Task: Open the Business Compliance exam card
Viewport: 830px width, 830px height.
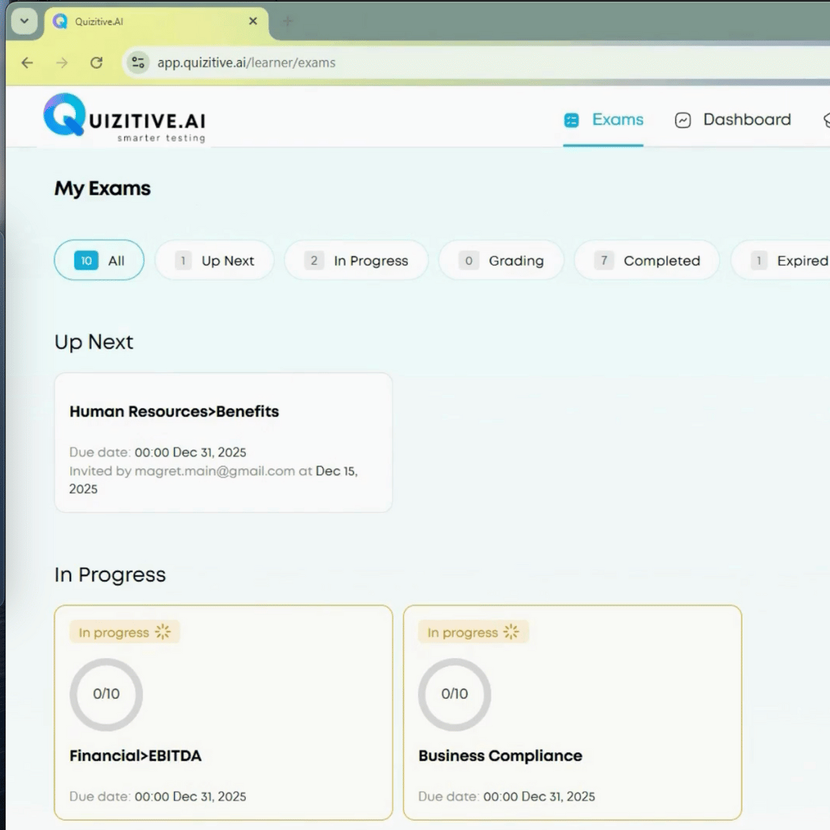Action: click(572, 712)
